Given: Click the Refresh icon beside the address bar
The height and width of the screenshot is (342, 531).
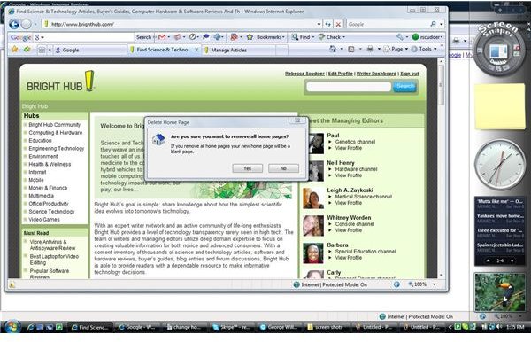Looking at the screenshot, I should pos(327,24).
